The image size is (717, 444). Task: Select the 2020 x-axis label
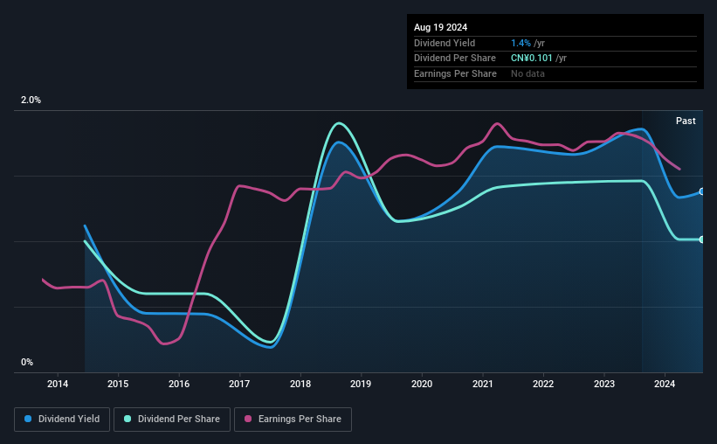click(x=422, y=384)
